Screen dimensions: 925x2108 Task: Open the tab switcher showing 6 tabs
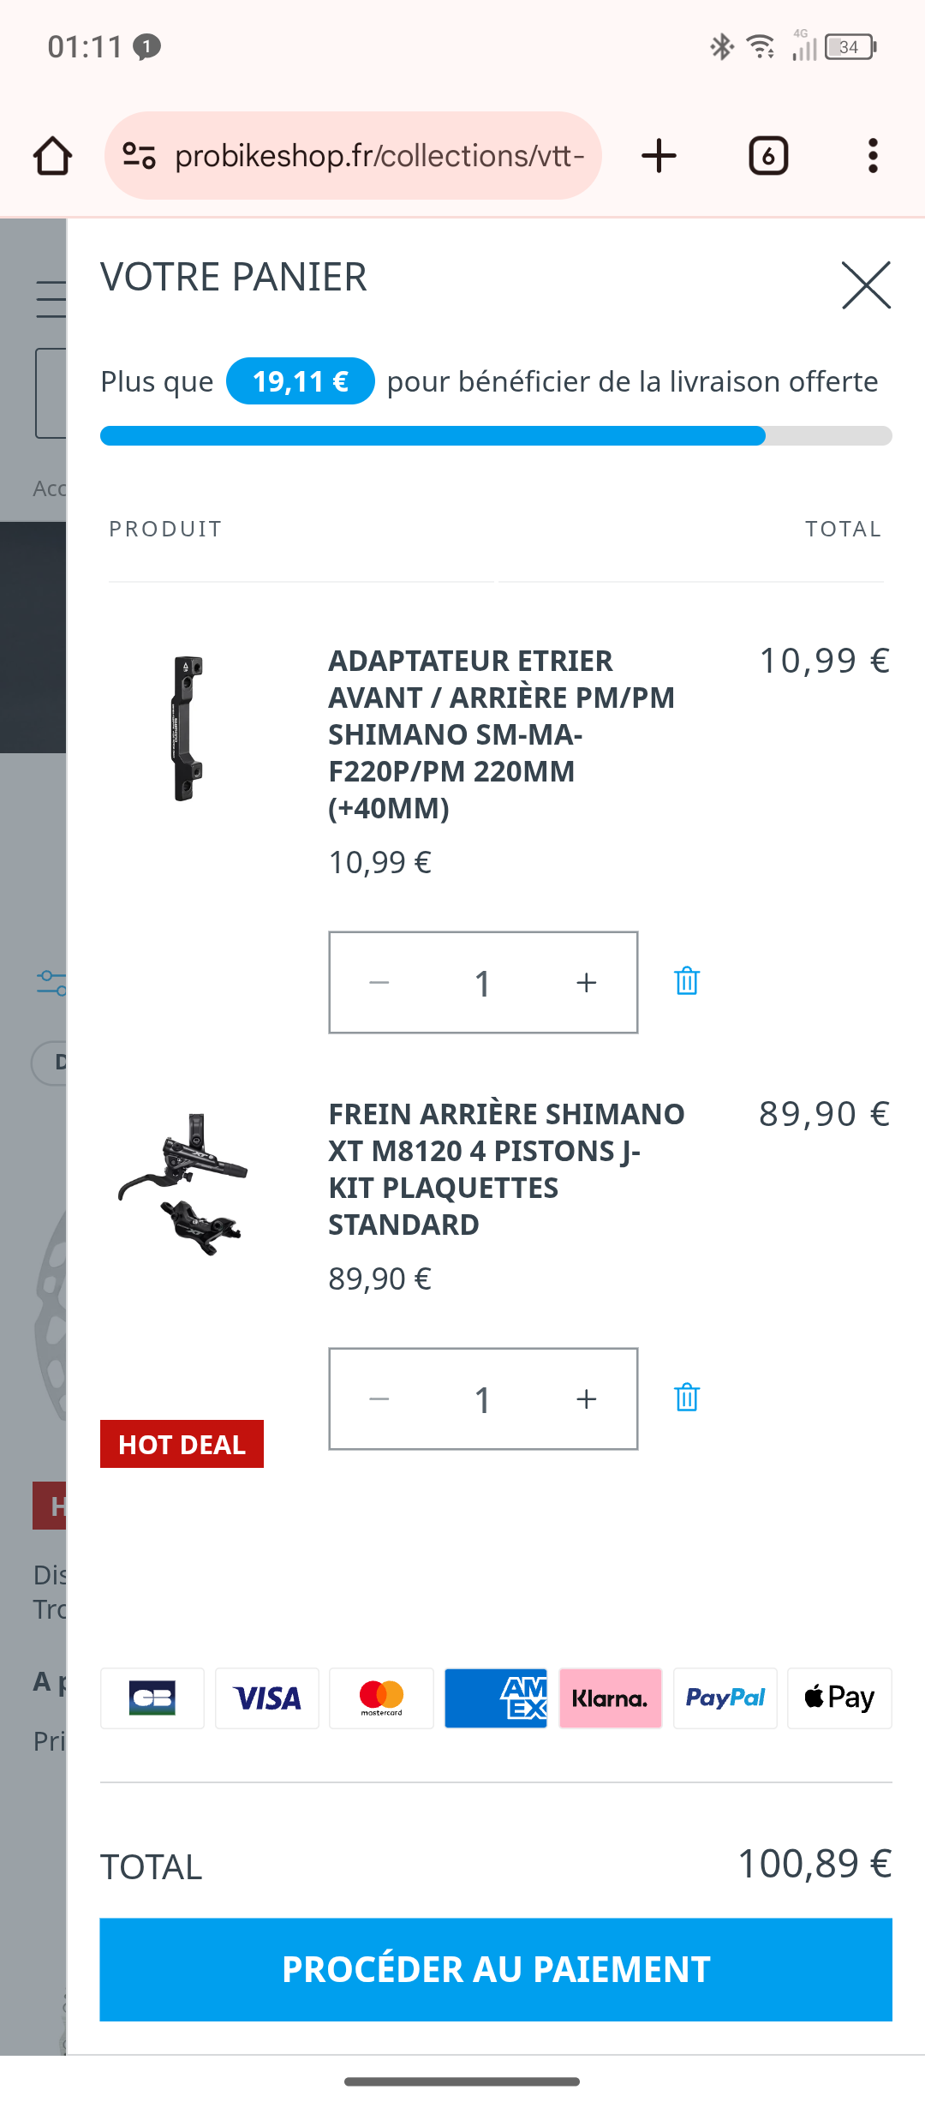(768, 156)
